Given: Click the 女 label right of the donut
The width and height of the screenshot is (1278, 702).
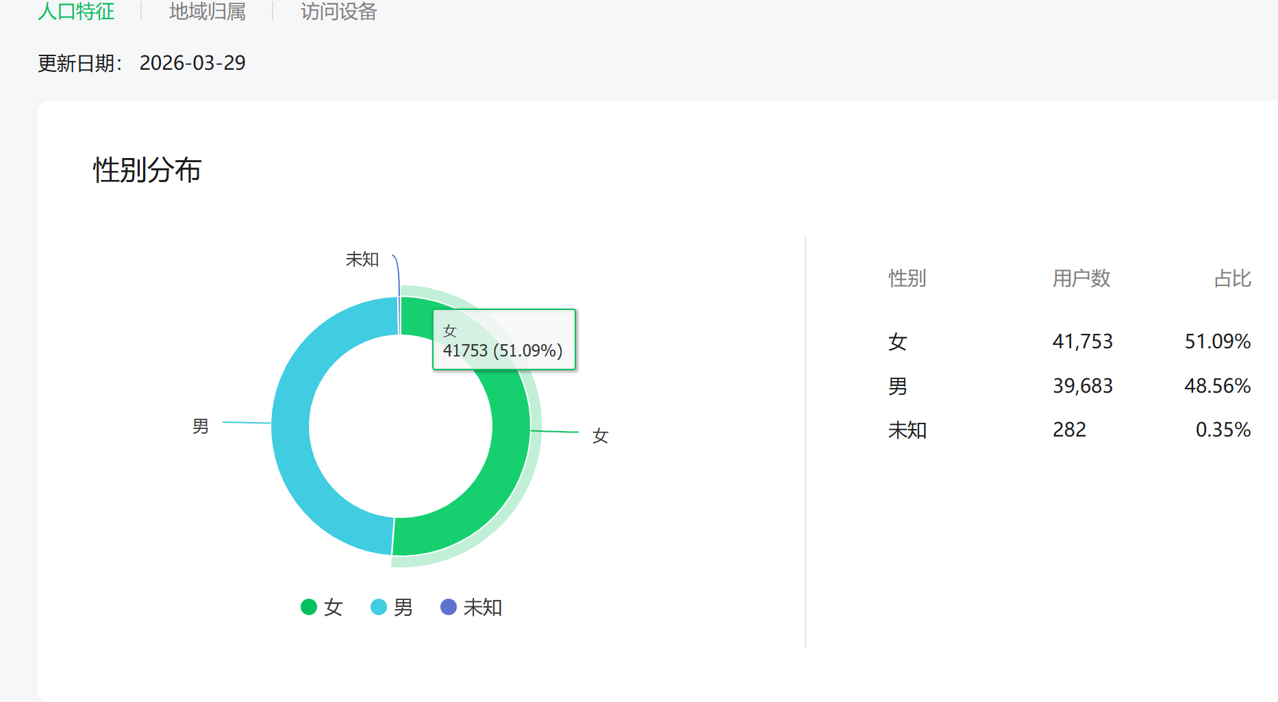Looking at the screenshot, I should pyautogui.click(x=600, y=436).
